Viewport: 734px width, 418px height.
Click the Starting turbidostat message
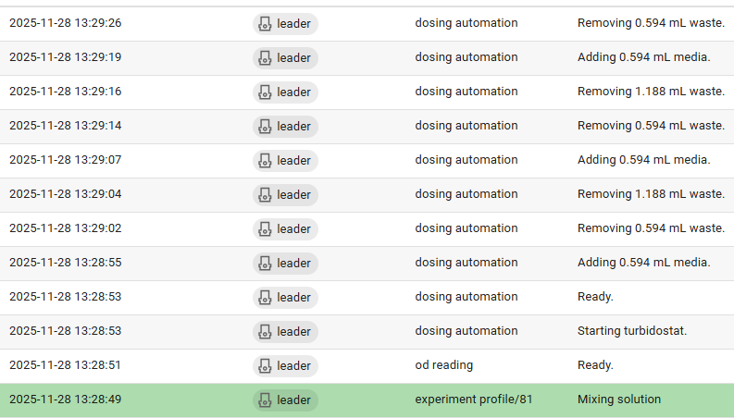[632, 331]
